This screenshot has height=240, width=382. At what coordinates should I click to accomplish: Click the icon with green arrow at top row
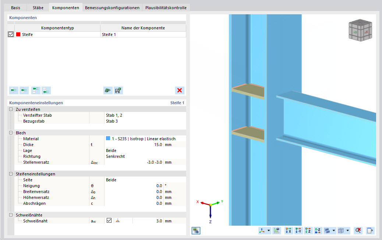[x=36, y=90]
